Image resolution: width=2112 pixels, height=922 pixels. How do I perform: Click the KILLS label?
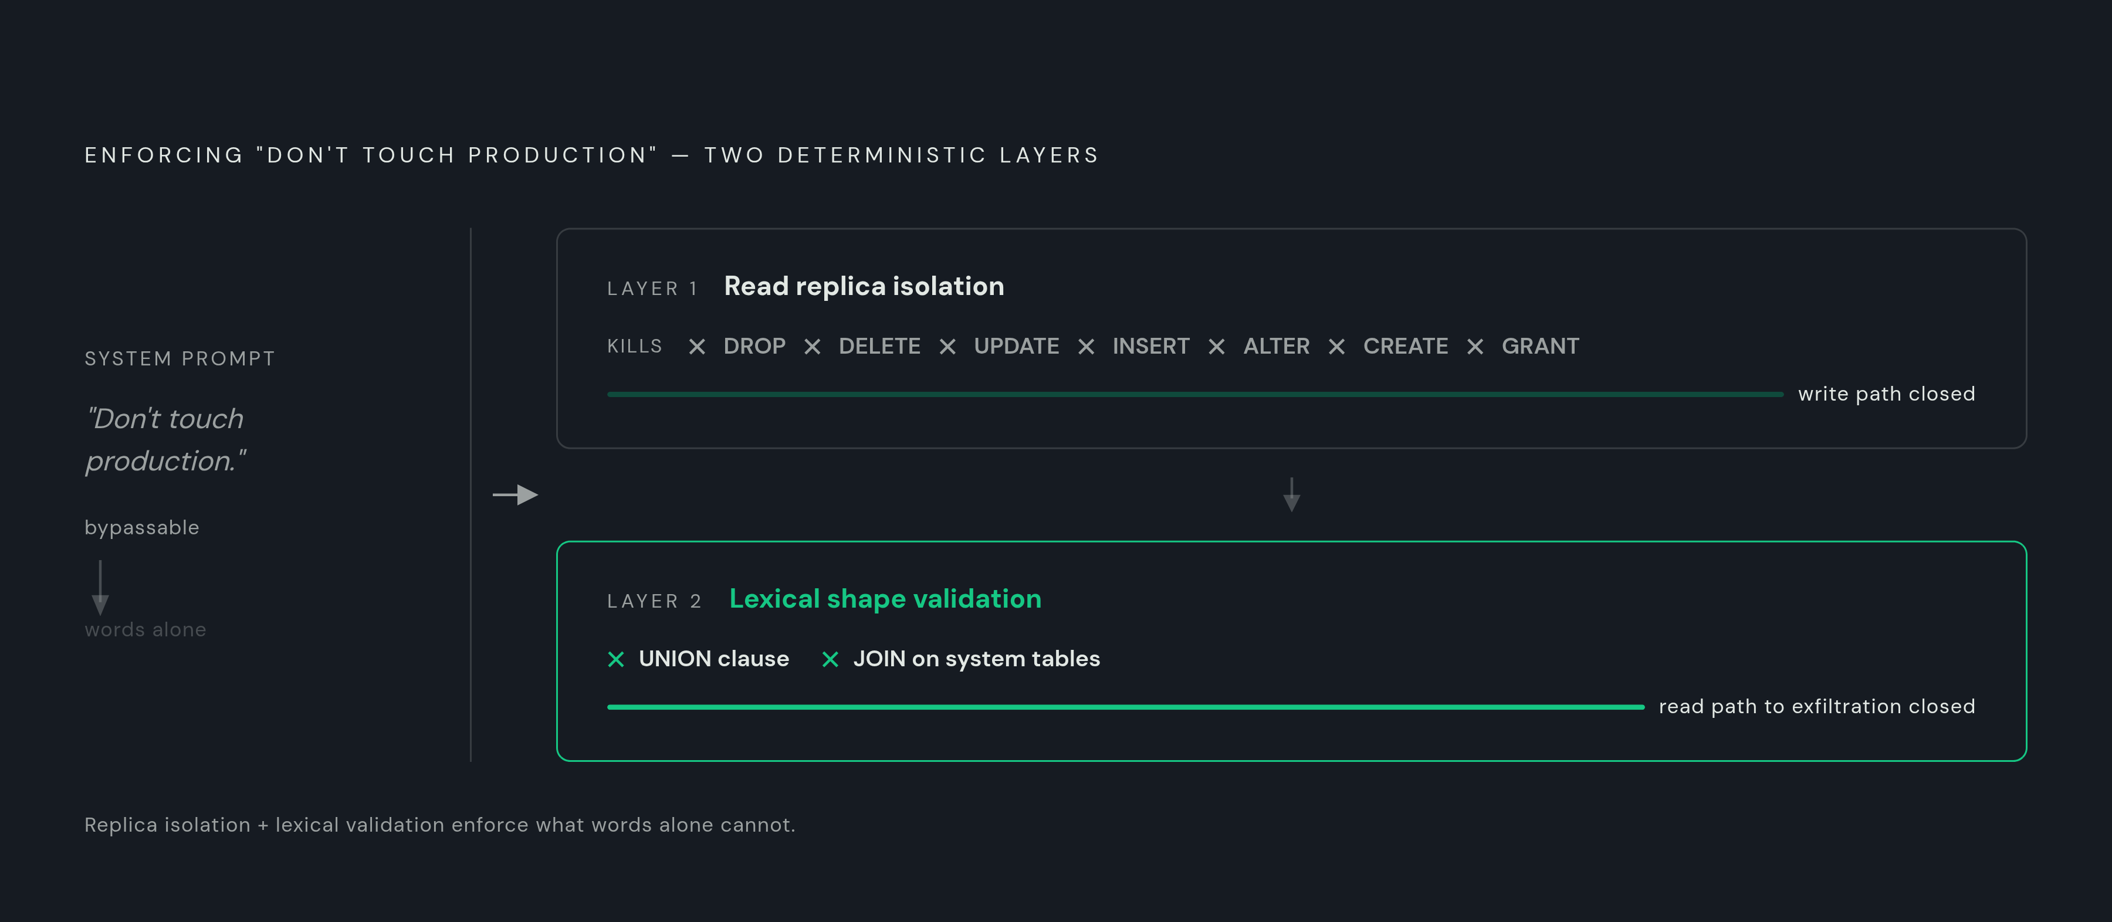click(635, 347)
